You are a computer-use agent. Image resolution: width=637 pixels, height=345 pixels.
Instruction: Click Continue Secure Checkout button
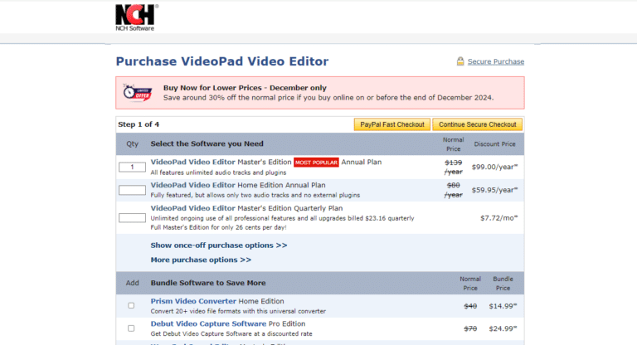click(x=478, y=124)
